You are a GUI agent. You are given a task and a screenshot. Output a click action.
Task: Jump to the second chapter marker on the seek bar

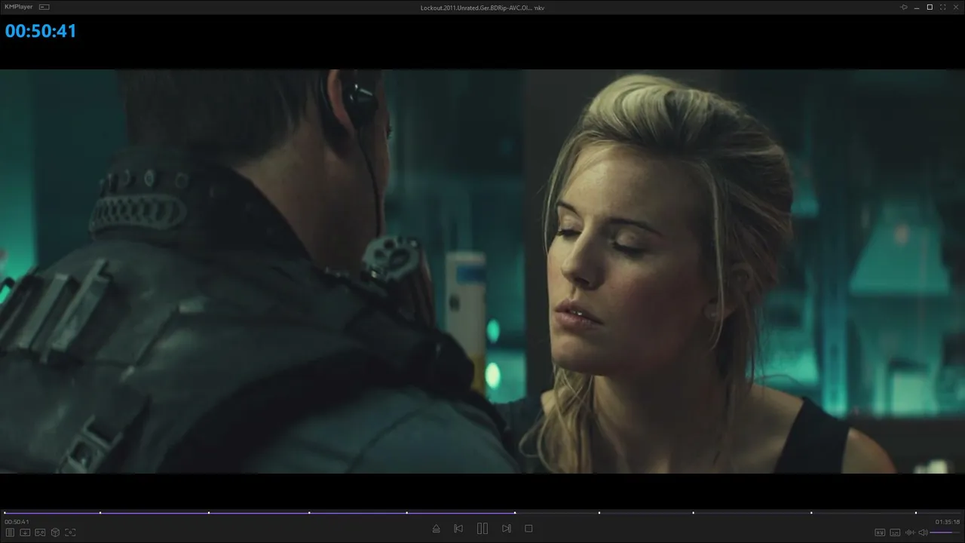point(100,513)
